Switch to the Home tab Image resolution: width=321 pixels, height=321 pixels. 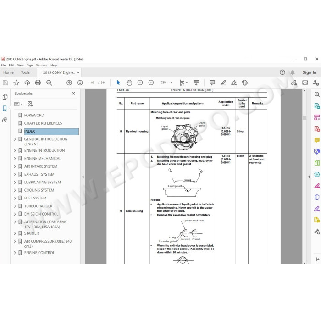coord(8,72)
